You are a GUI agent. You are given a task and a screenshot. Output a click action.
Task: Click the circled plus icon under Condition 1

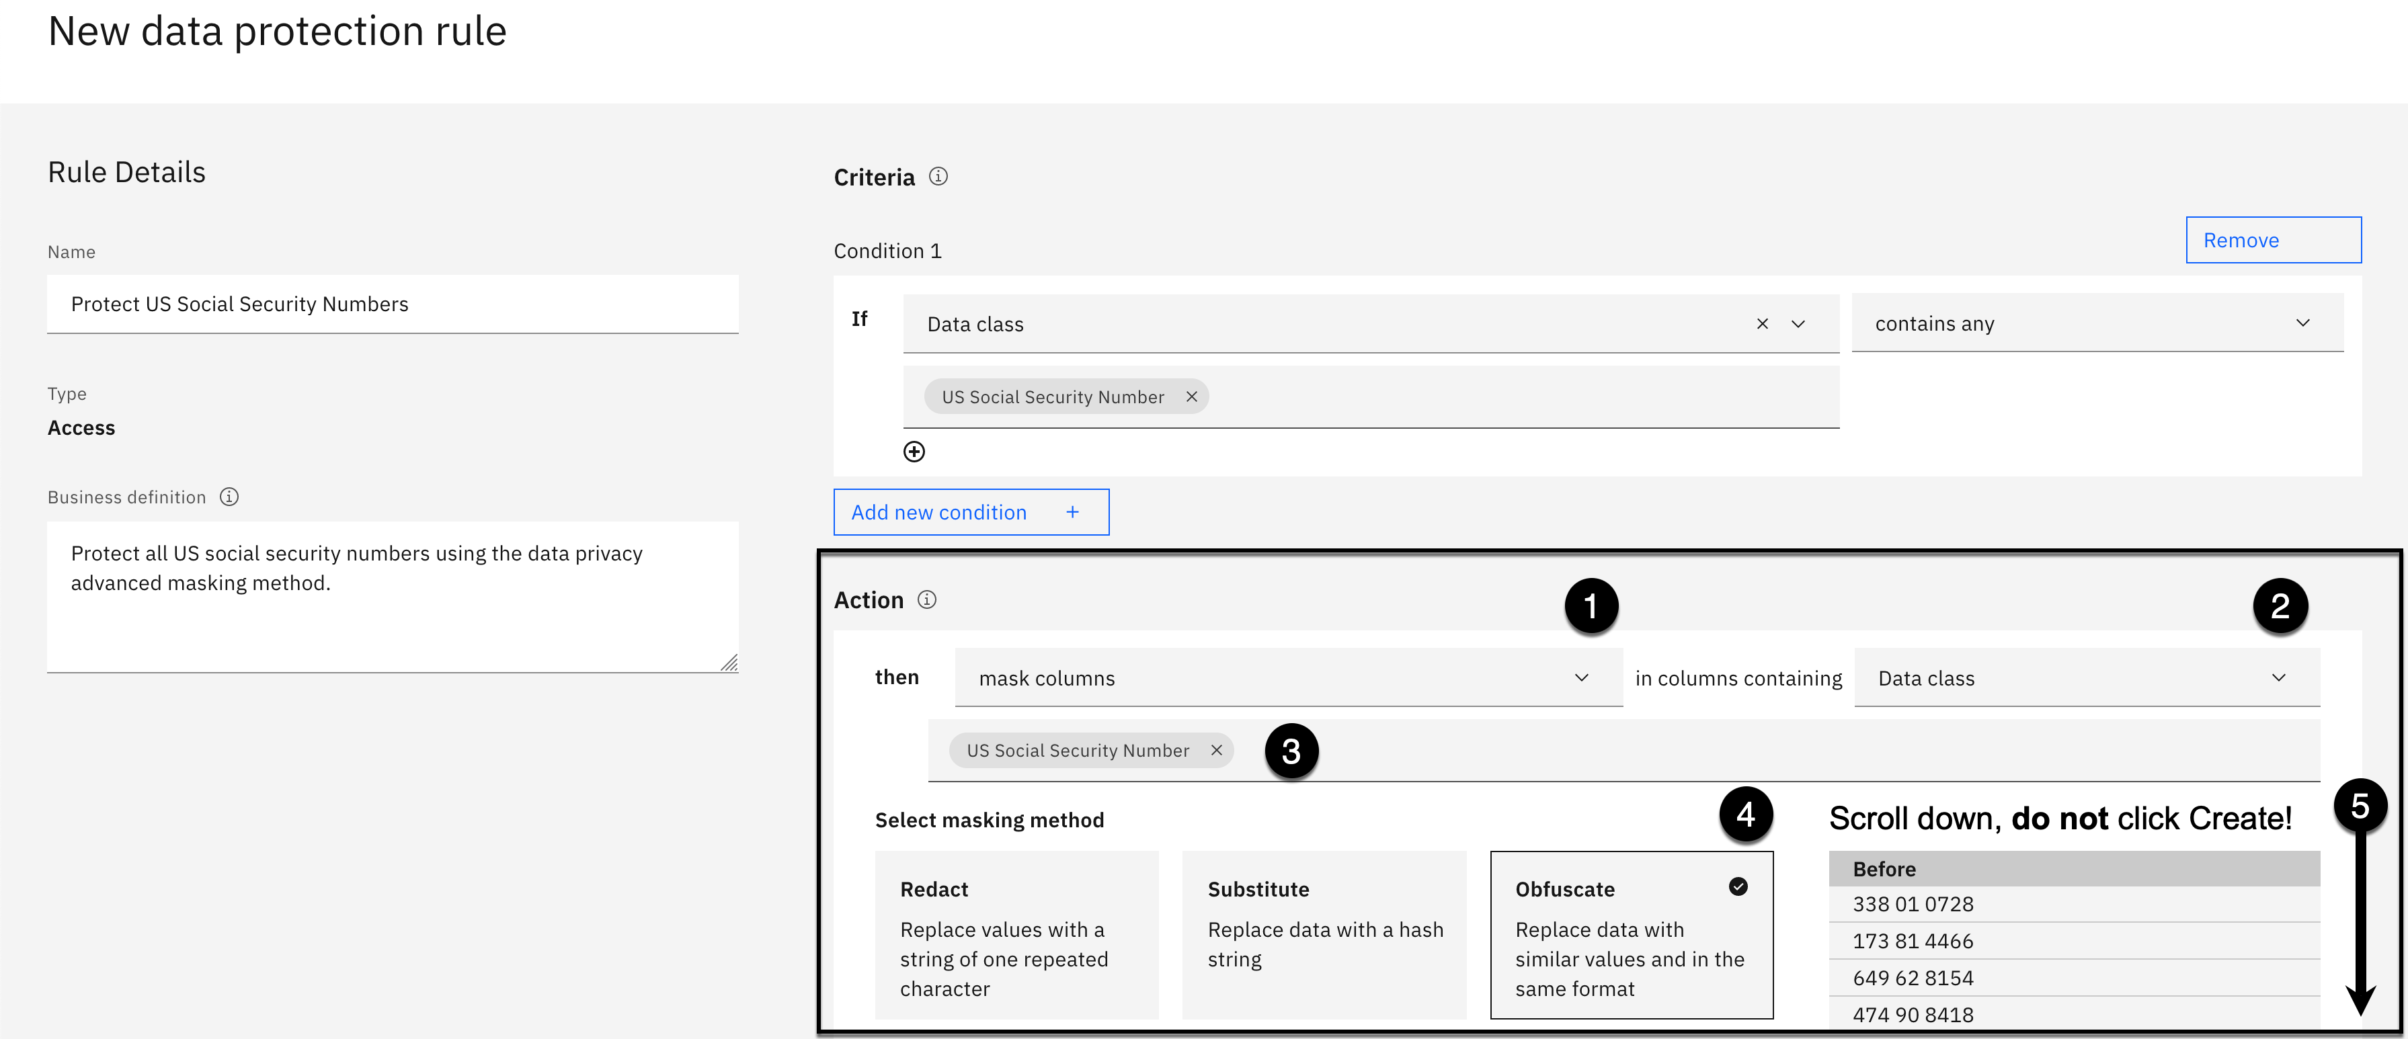click(914, 452)
